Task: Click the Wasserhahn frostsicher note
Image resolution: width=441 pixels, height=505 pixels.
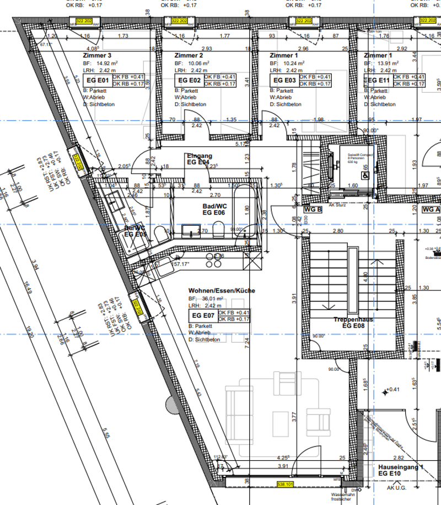Action: 342,497
